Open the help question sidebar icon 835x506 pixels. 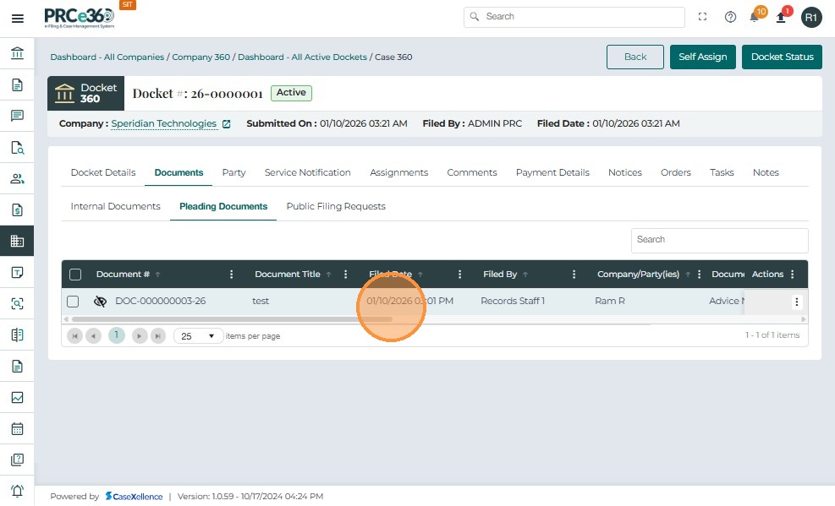click(x=17, y=460)
